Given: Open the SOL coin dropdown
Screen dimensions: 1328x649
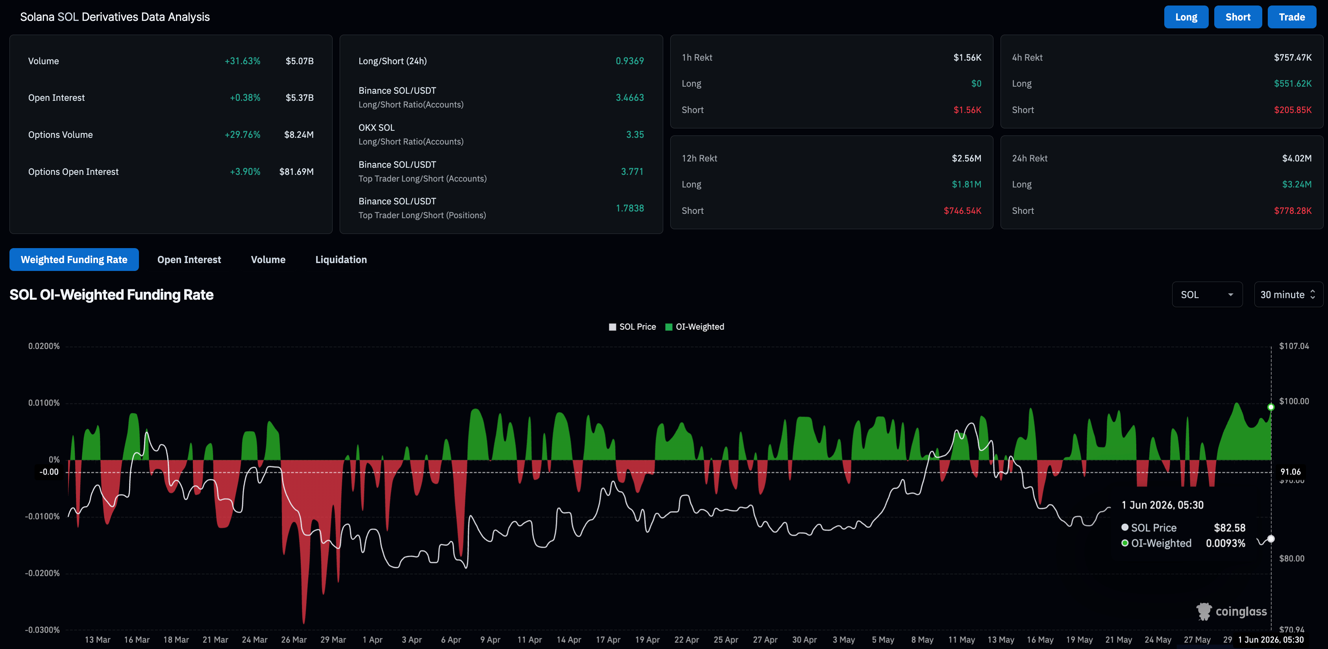Looking at the screenshot, I should 1207,295.
